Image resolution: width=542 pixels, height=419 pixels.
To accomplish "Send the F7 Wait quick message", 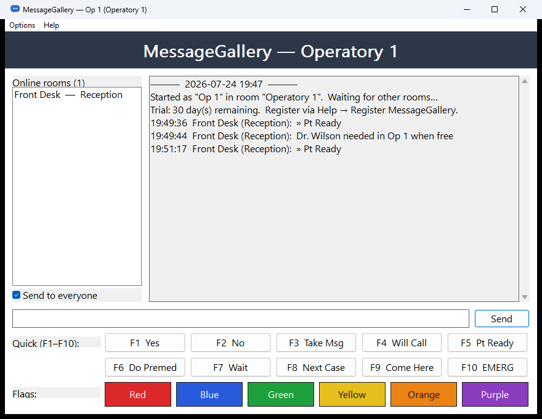I will tap(230, 367).
